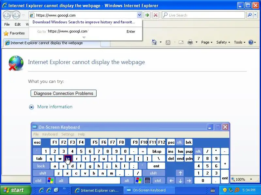The height and width of the screenshot is (195, 261).
Task: Click 'Download Windows Search' suggestion link
Action: 84,22
